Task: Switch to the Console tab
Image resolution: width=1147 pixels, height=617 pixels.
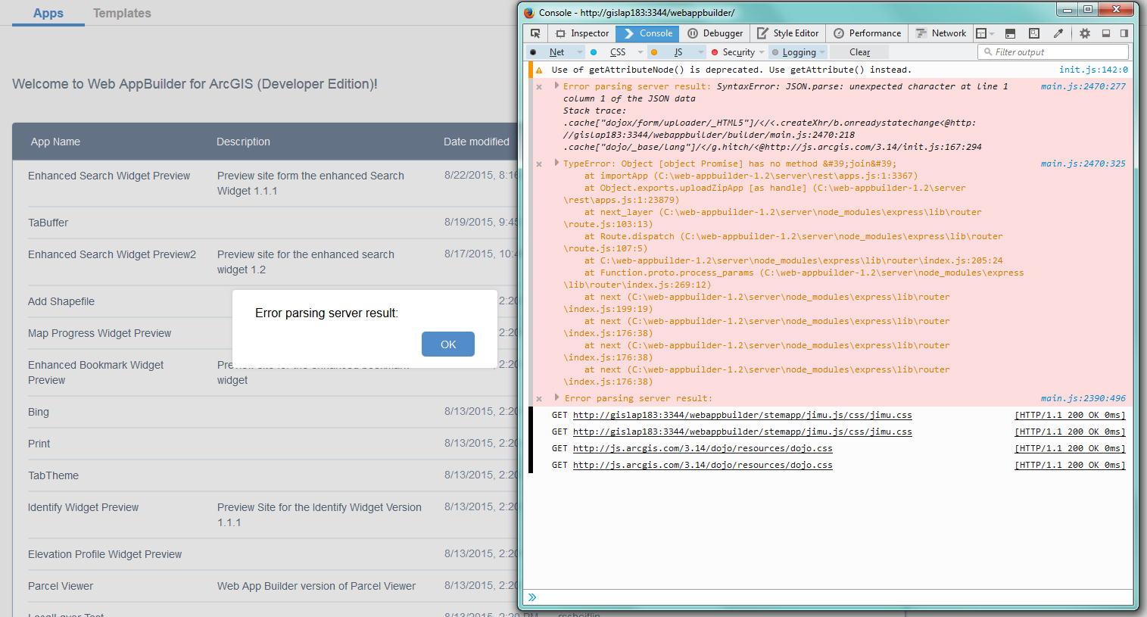Action: pos(647,33)
